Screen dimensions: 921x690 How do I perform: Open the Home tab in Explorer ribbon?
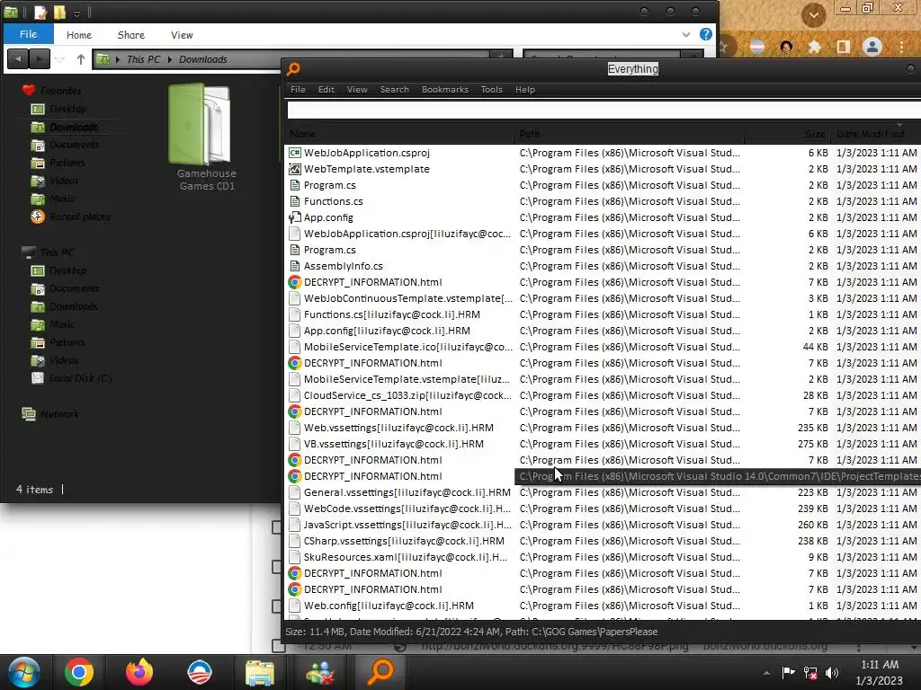[79, 35]
